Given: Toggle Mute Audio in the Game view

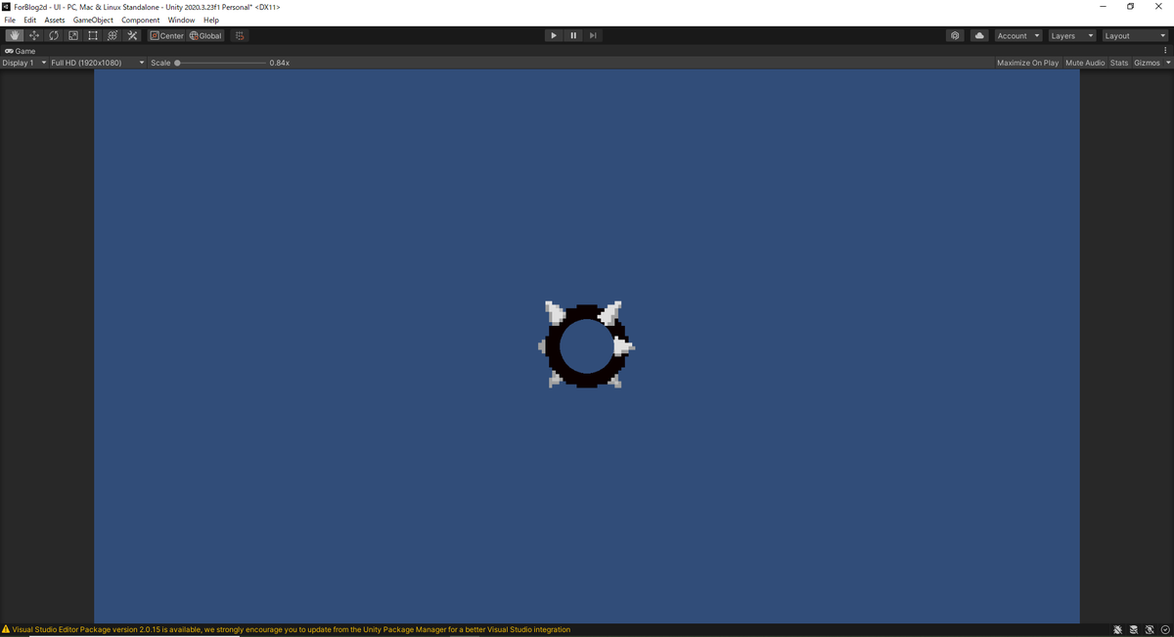Looking at the screenshot, I should pos(1085,63).
